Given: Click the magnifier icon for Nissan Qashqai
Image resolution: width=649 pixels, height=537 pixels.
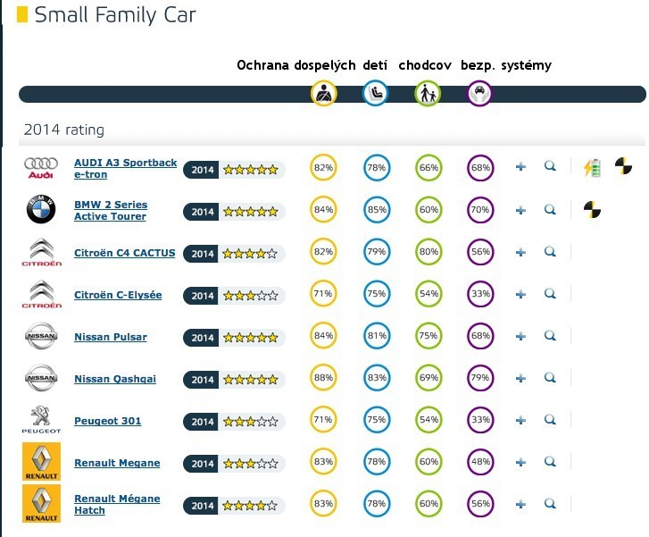Looking at the screenshot, I should 550,379.
